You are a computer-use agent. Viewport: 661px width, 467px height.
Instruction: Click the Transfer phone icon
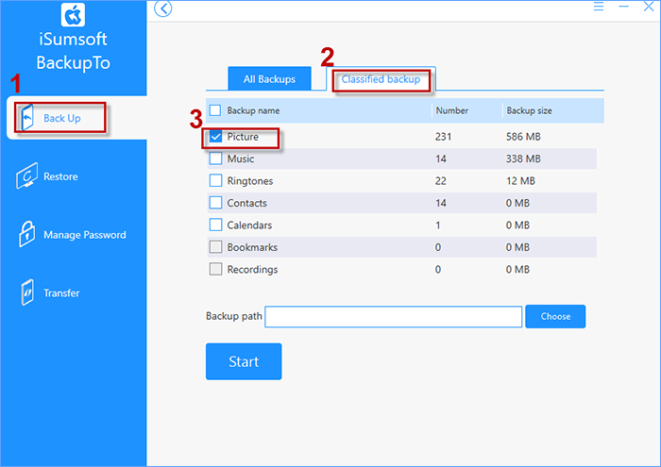(x=27, y=292)
